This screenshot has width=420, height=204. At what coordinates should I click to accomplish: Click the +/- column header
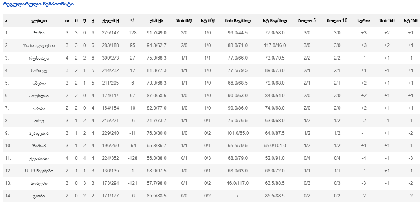point(132,20)
